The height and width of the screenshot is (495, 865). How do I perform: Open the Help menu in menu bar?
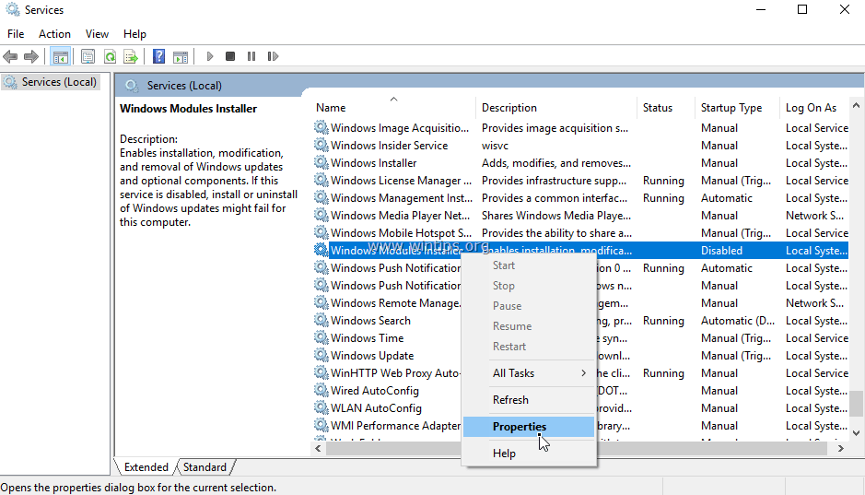tap(134, 34)
